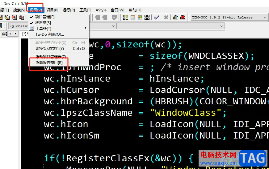Image resolution: width=269 pixels, height=169 pixels.
Task: Click the Close All files toolbar icon
Action: [x=21, y=17]
